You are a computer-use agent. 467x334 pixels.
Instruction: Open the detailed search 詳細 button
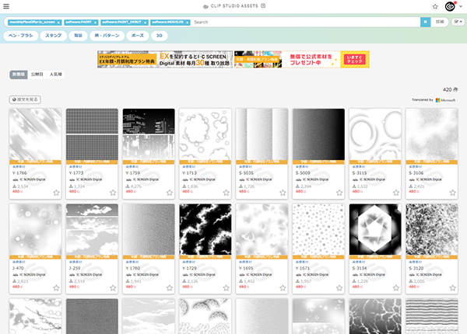tap(440, 22)
